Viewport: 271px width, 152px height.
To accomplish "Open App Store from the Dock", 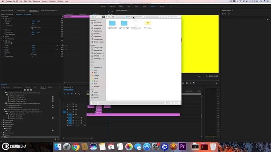I will [147, 147].
